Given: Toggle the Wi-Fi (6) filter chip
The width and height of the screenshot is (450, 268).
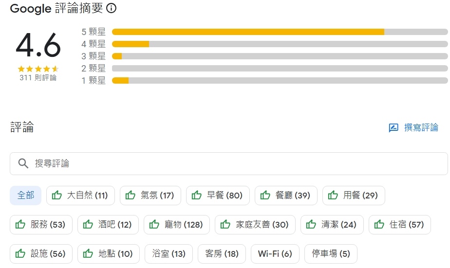Looking at the screenshot, I should pos(275,254).
